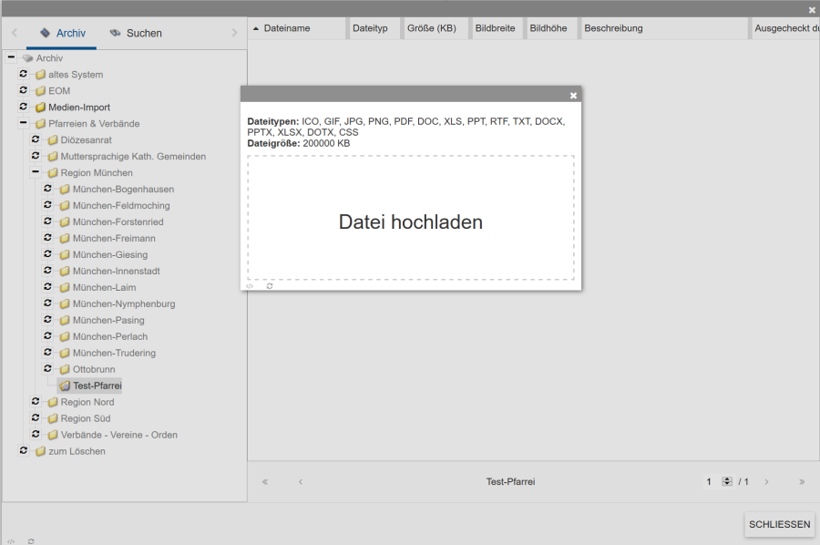820x545 pixels.
Task: Go to the last page of results
Action: click(802, 481)
